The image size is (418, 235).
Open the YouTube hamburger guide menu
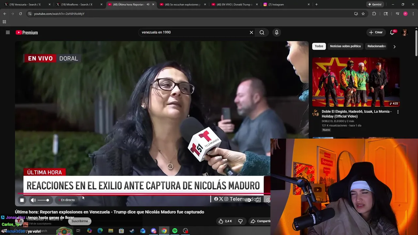click(x=8, y=32)
